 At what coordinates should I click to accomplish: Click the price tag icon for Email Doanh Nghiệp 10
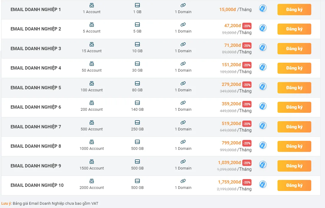[263, 184]
